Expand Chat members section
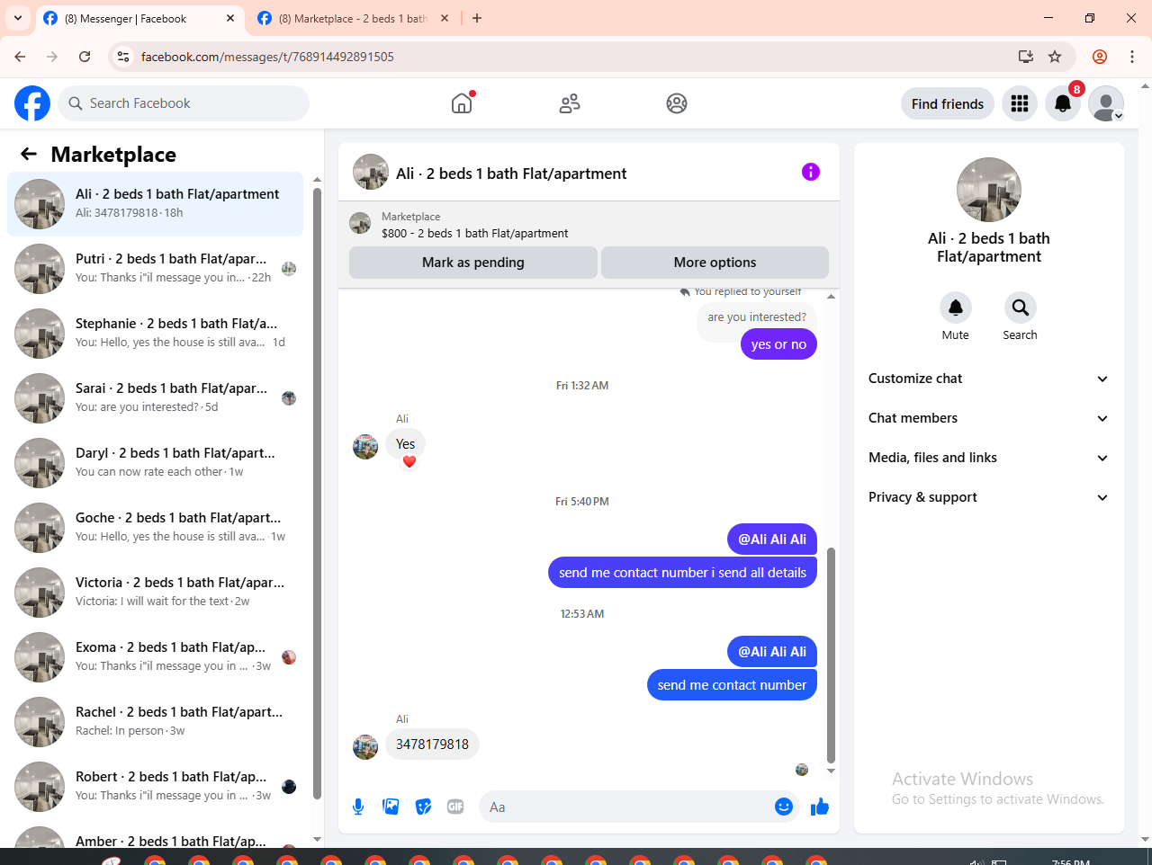1152x865 pixels. tap(988, 418)
